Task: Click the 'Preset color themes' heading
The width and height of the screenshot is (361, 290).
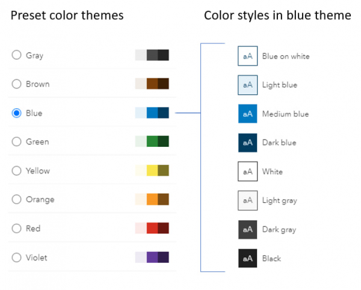Action: click(67, 15)
